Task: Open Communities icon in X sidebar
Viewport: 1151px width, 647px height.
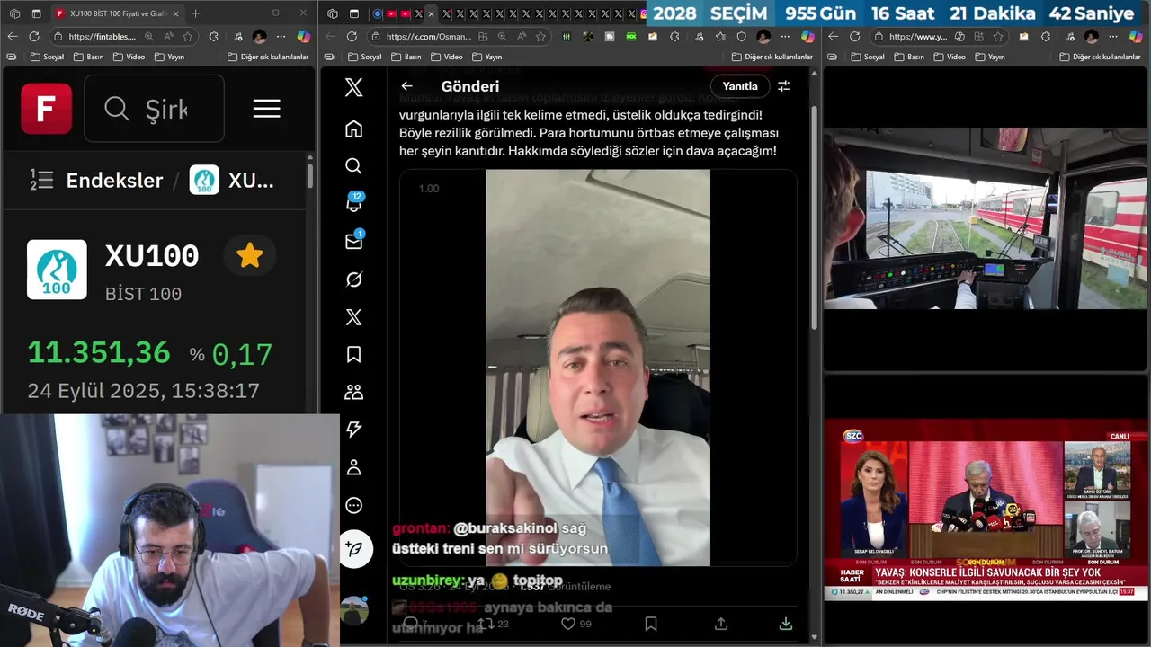Action: [x=353, y=392]
